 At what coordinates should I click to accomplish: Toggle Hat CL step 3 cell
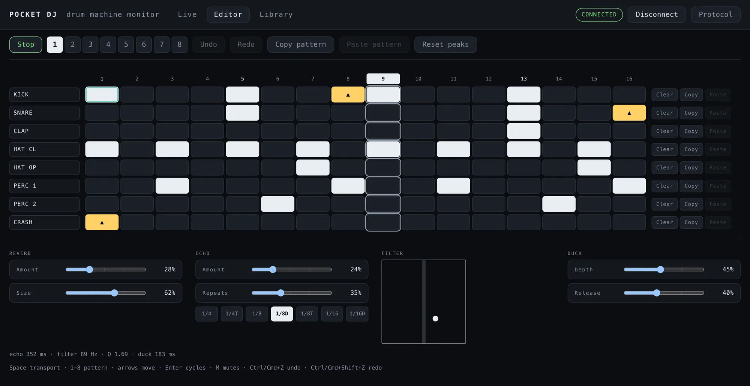click(172, 149)
